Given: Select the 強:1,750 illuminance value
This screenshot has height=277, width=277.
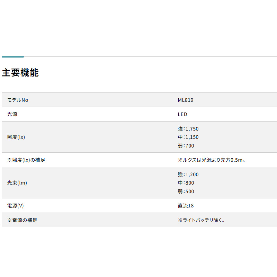Looking at the screenshot, I should [188, 129].
